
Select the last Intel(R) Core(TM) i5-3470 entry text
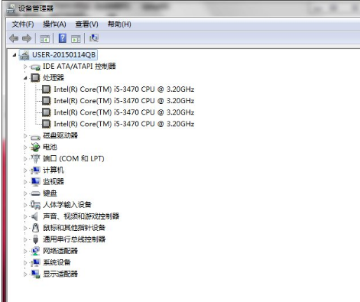coord(124,124)
